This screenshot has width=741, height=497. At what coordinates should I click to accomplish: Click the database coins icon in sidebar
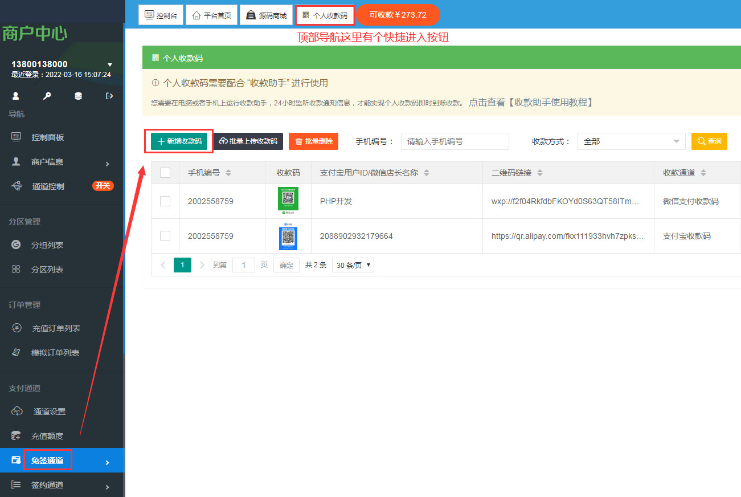[78, 96]
